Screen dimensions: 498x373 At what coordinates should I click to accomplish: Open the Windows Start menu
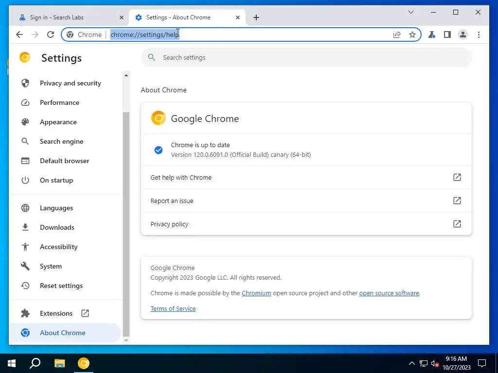pyautogui.click(x=12, y=363)
